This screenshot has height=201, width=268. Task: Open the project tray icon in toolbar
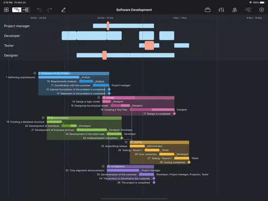(x=207, y=10)
